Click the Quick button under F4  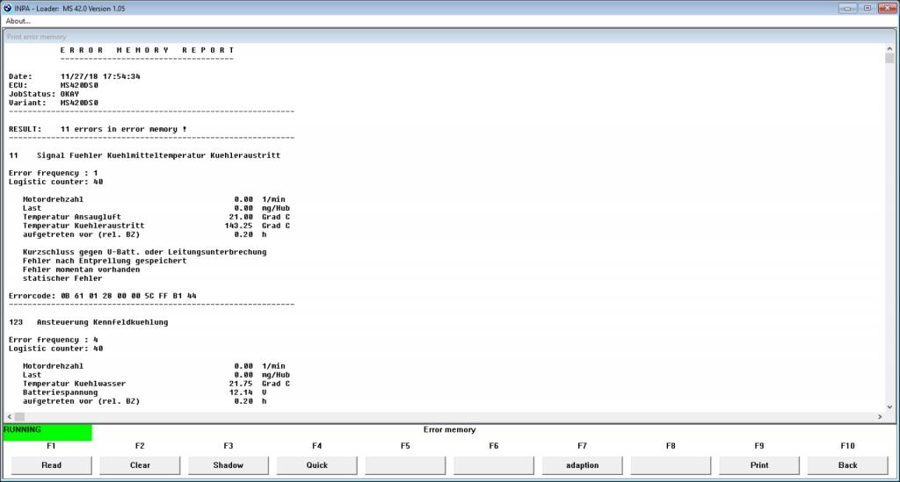click(316, 465)
